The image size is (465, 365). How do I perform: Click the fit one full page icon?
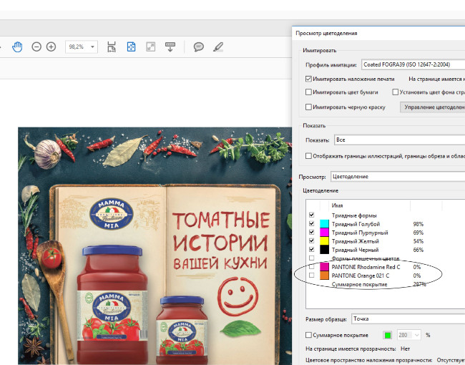[131, 47]
